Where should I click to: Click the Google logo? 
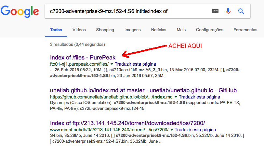click(20, 11)
